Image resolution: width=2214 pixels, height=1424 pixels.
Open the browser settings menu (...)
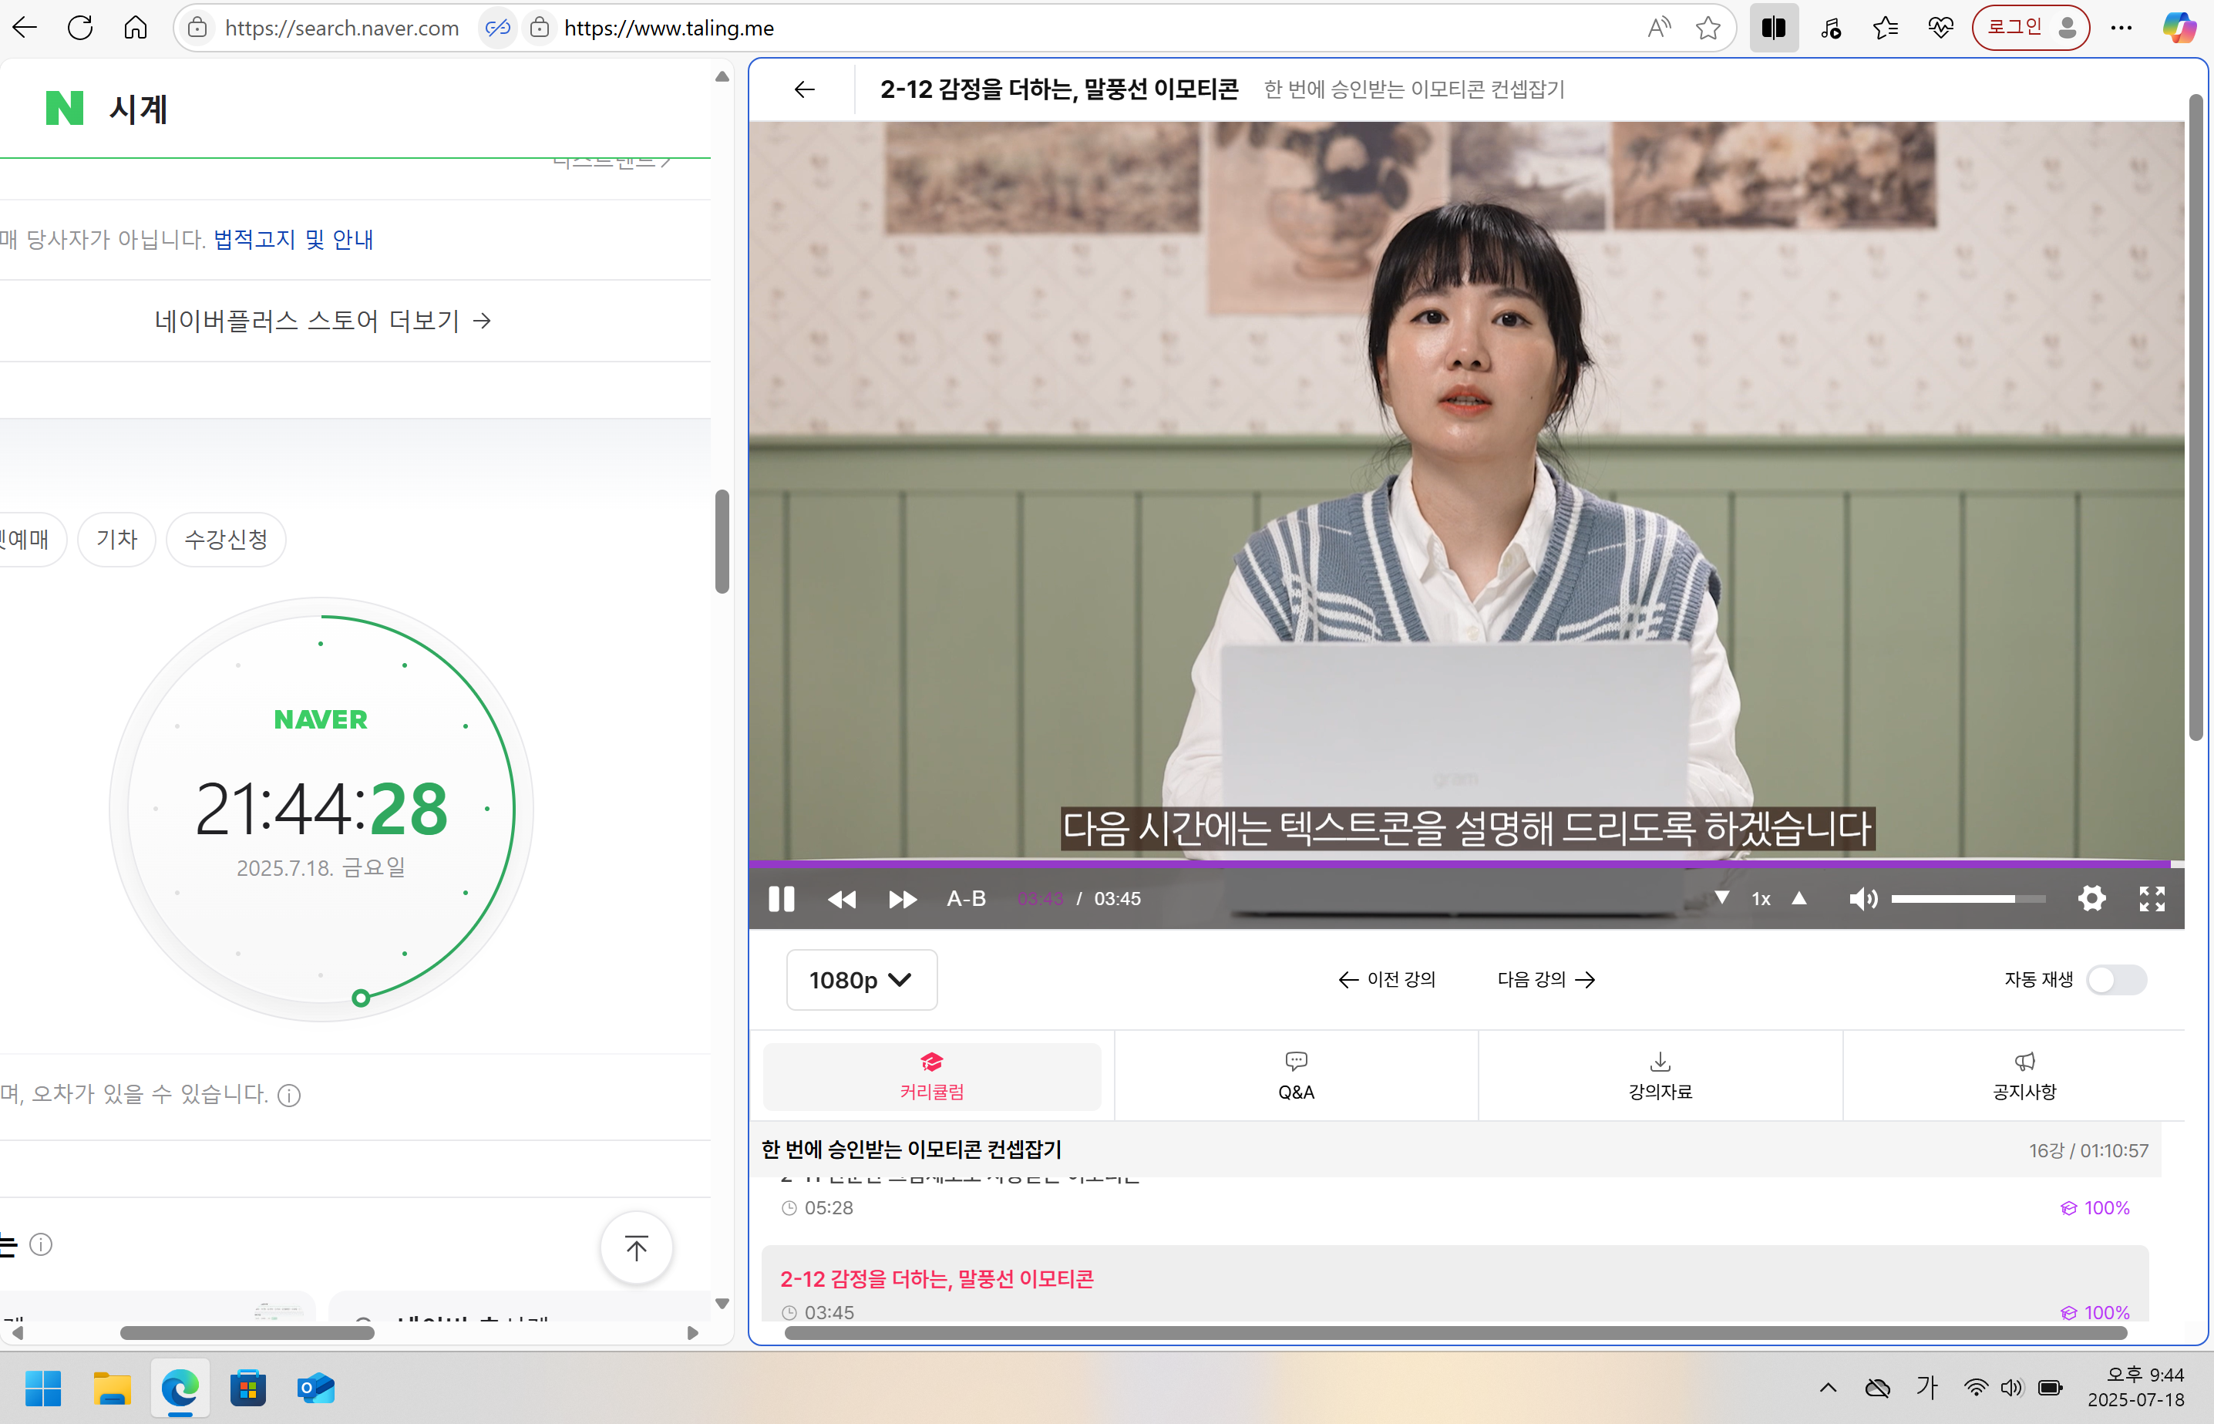[x=2121, y=28]
